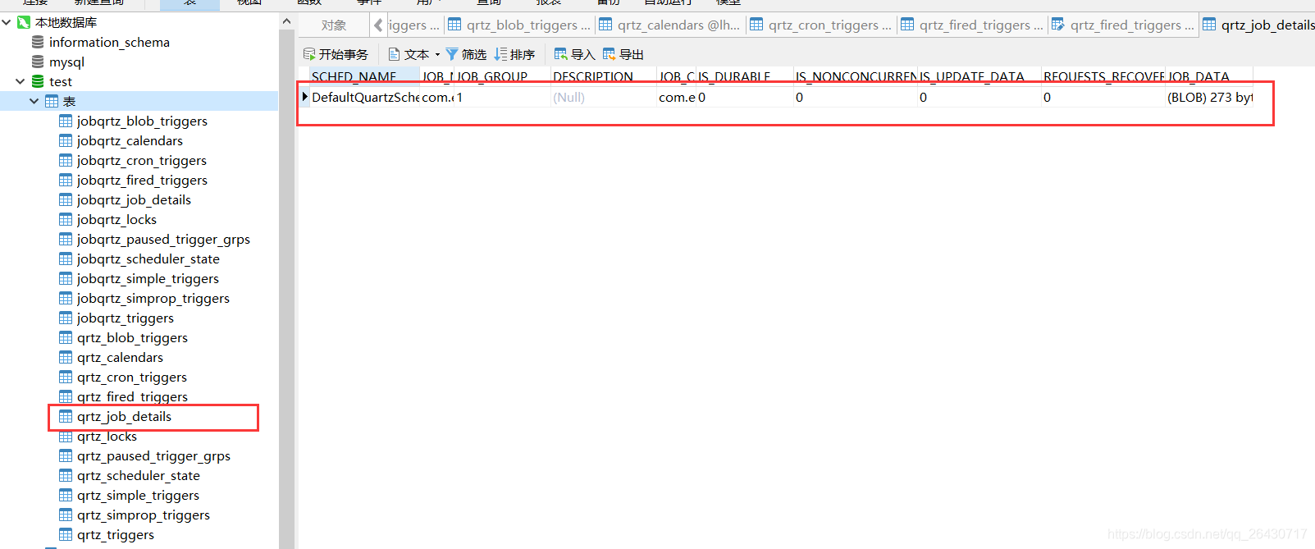
Task: Open the jobqrtz_triggers table
Action: pos(126,318)
